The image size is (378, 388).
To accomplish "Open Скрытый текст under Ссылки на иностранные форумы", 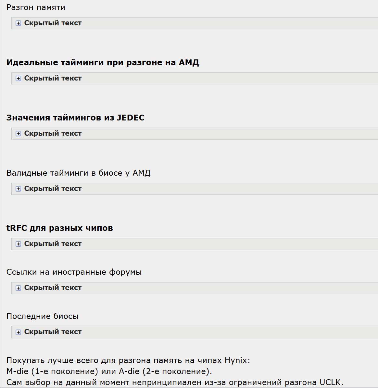I will 53,288.
